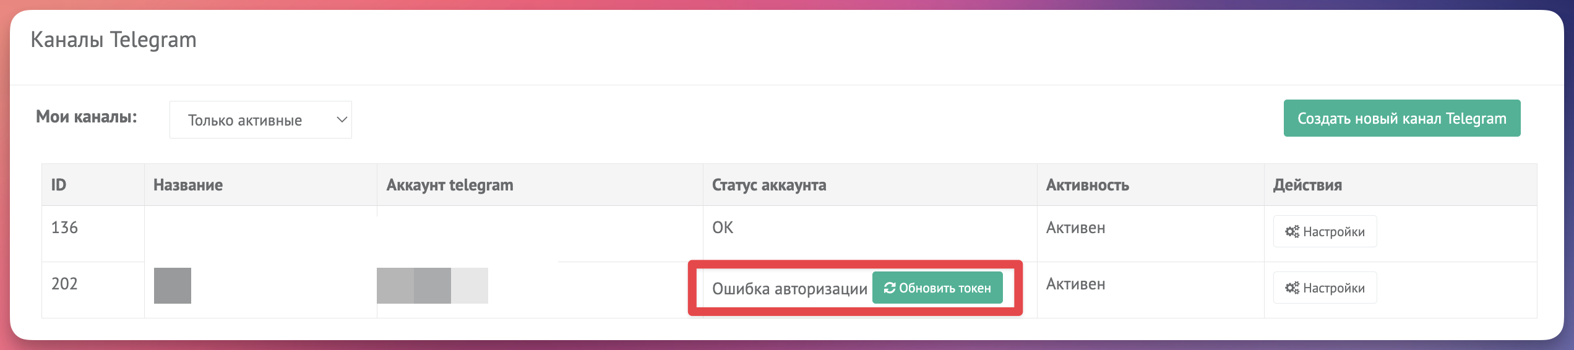Click gear icon in row 202 Настройки
Viewport: 1574px width, 350px height.
[x=1292, y=288]
